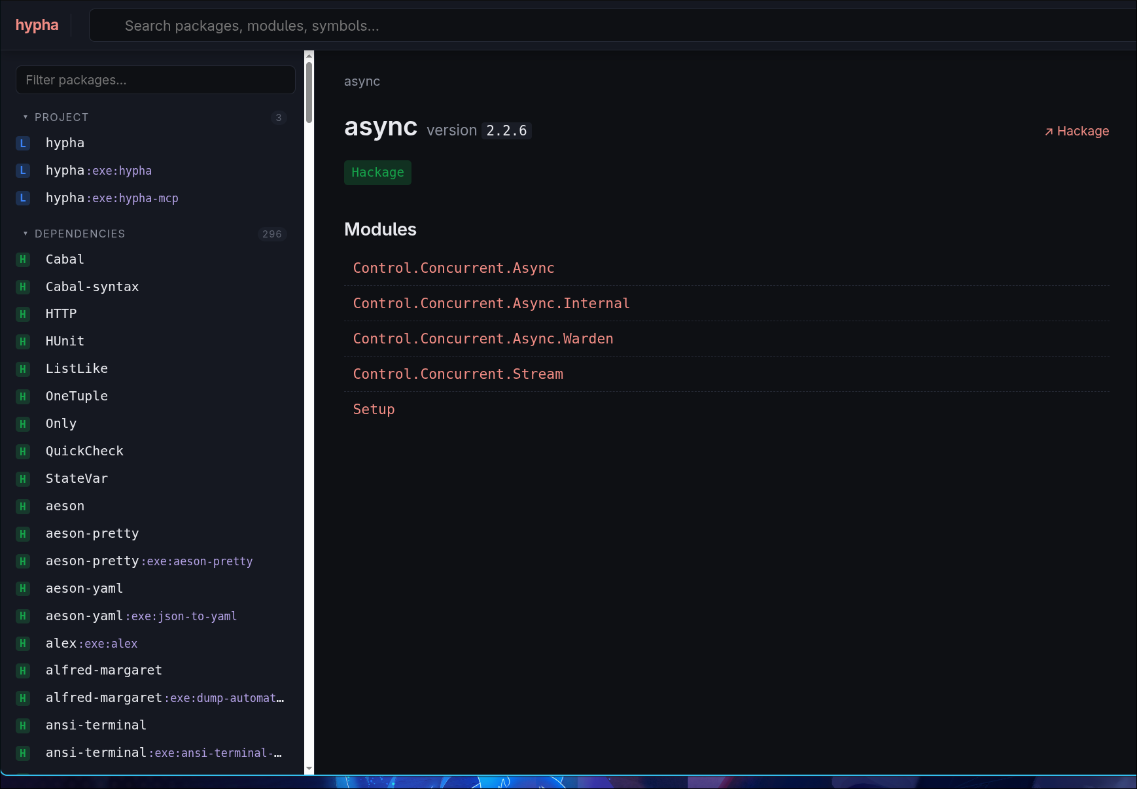
Task: Click the H badge beside HUnit
Action: (23, 342)
